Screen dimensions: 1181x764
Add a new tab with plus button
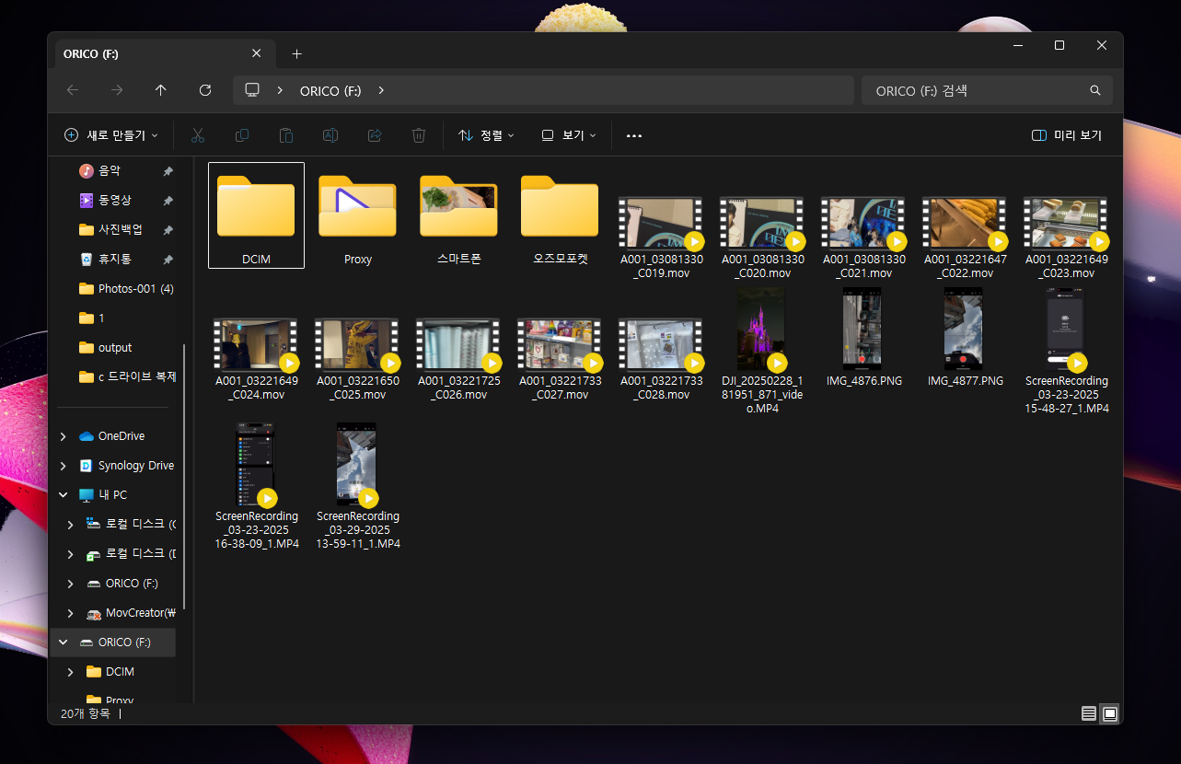296,54
